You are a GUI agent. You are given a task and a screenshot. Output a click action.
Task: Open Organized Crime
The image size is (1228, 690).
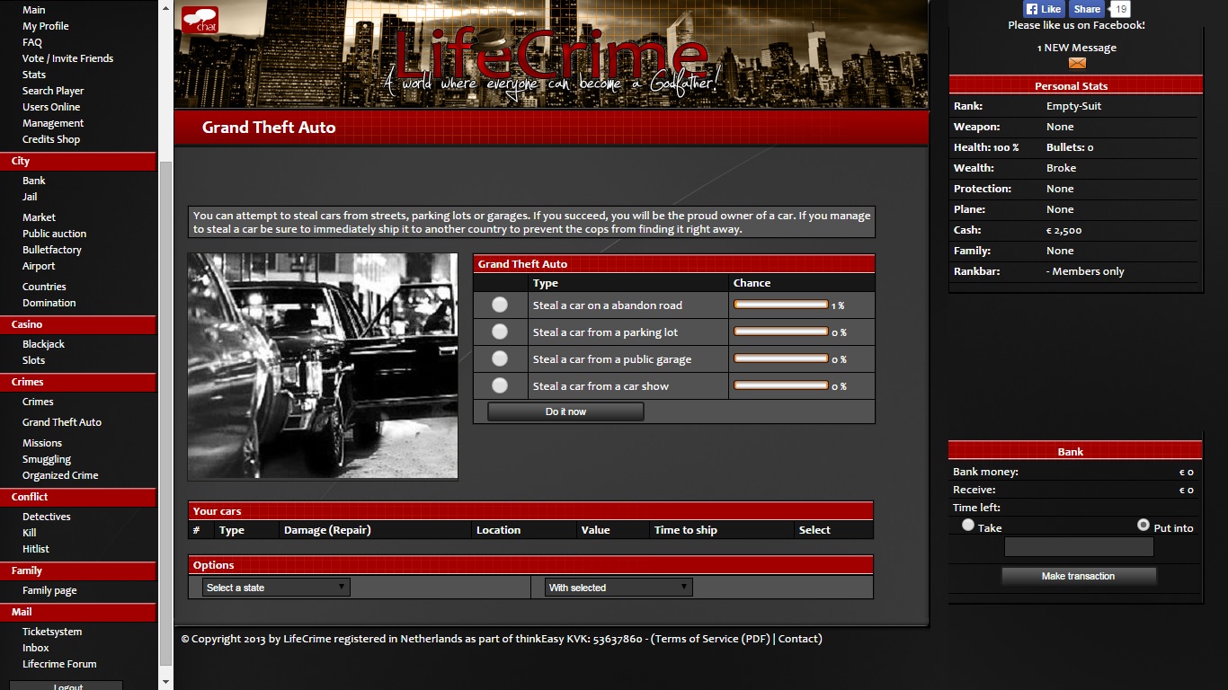(x=60, y=475)
